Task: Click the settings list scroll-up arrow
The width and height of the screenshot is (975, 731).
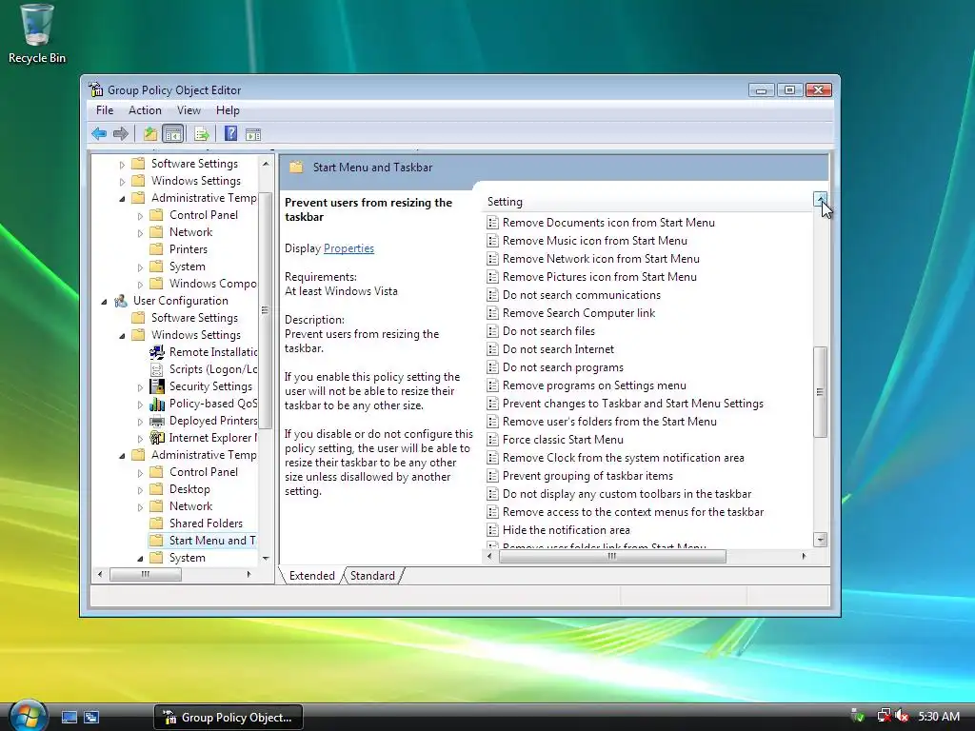Action: coord(820,199)
